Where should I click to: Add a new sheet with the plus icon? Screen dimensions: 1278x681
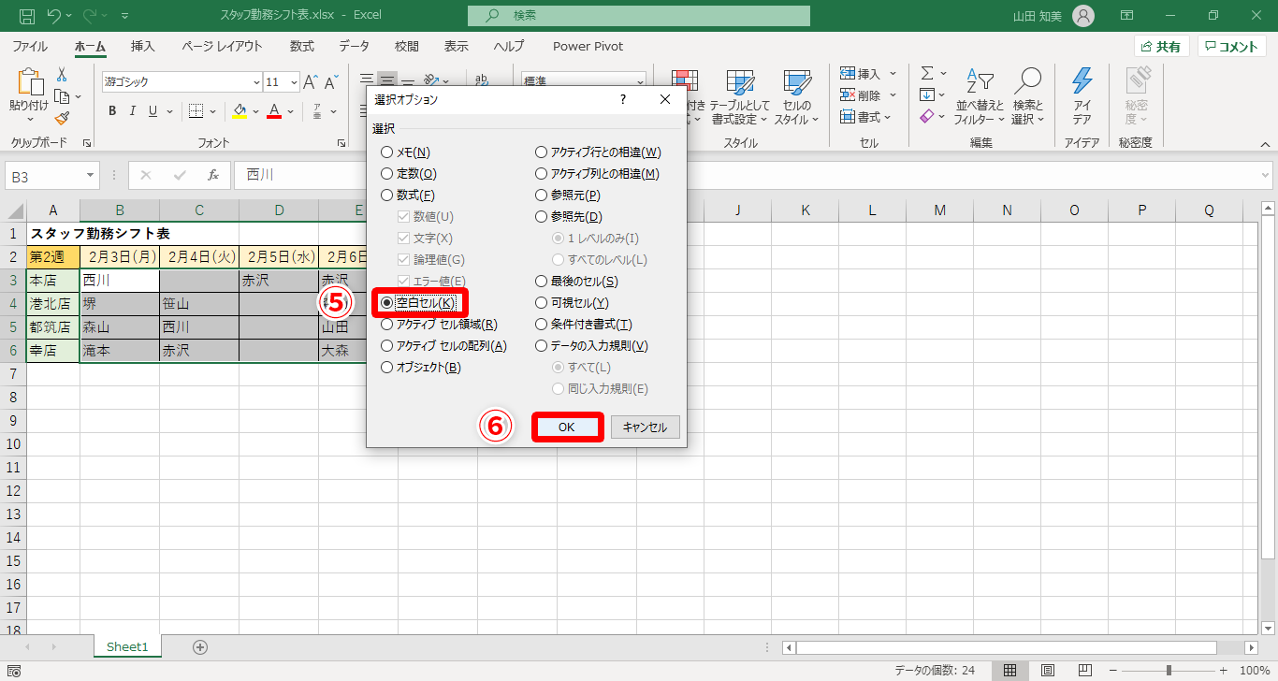click(x=199, y=646)
